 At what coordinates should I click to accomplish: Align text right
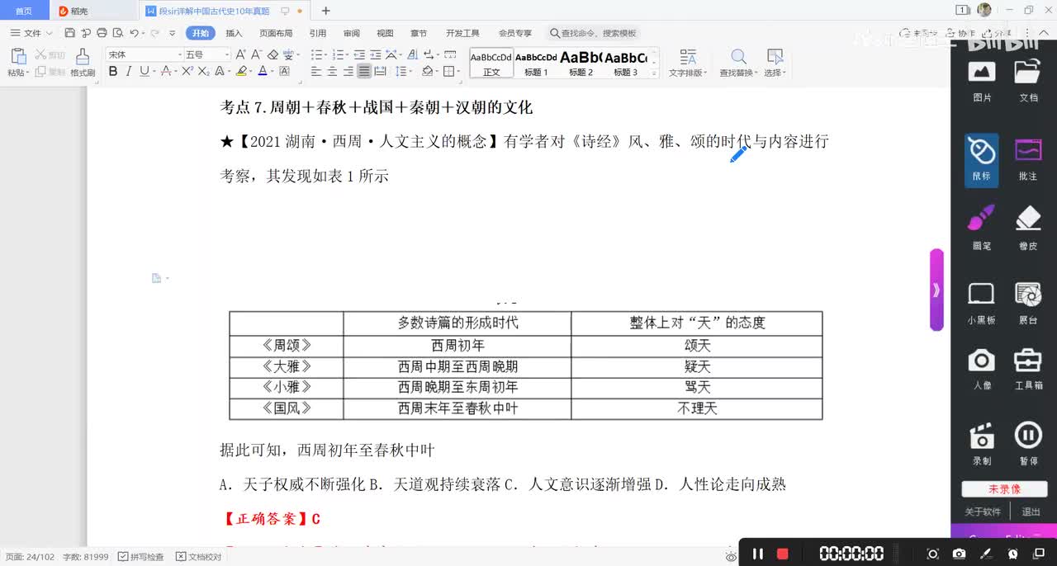tap(348, 72)
